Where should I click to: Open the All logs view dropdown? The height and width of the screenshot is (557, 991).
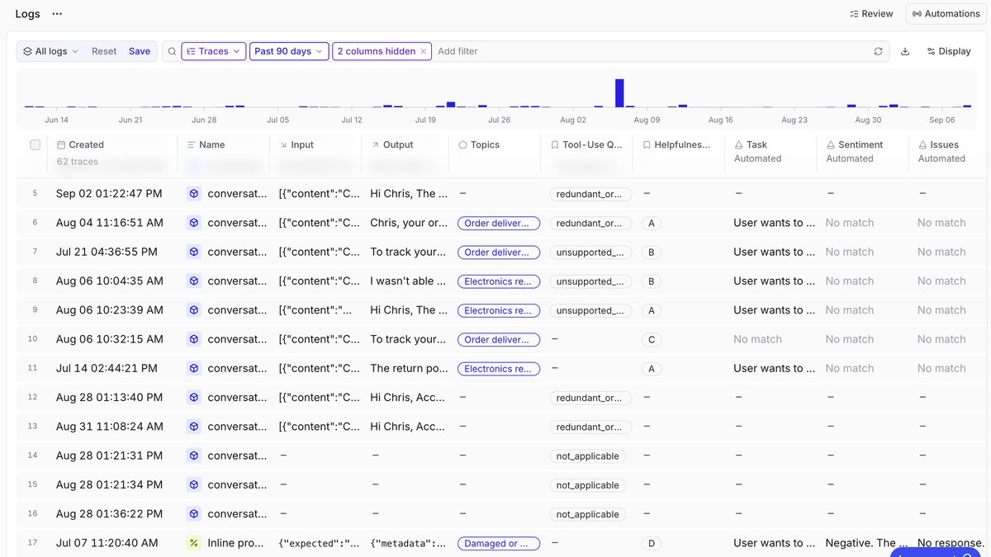51,51
